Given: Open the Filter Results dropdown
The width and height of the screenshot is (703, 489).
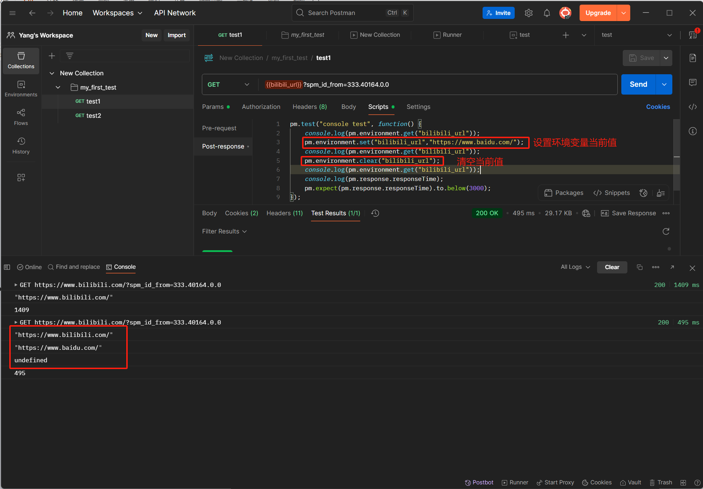Looking at the screenshot, I should [224, 231].
